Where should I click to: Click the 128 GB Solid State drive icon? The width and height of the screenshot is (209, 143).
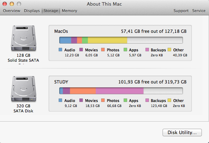tap(24, 38)
